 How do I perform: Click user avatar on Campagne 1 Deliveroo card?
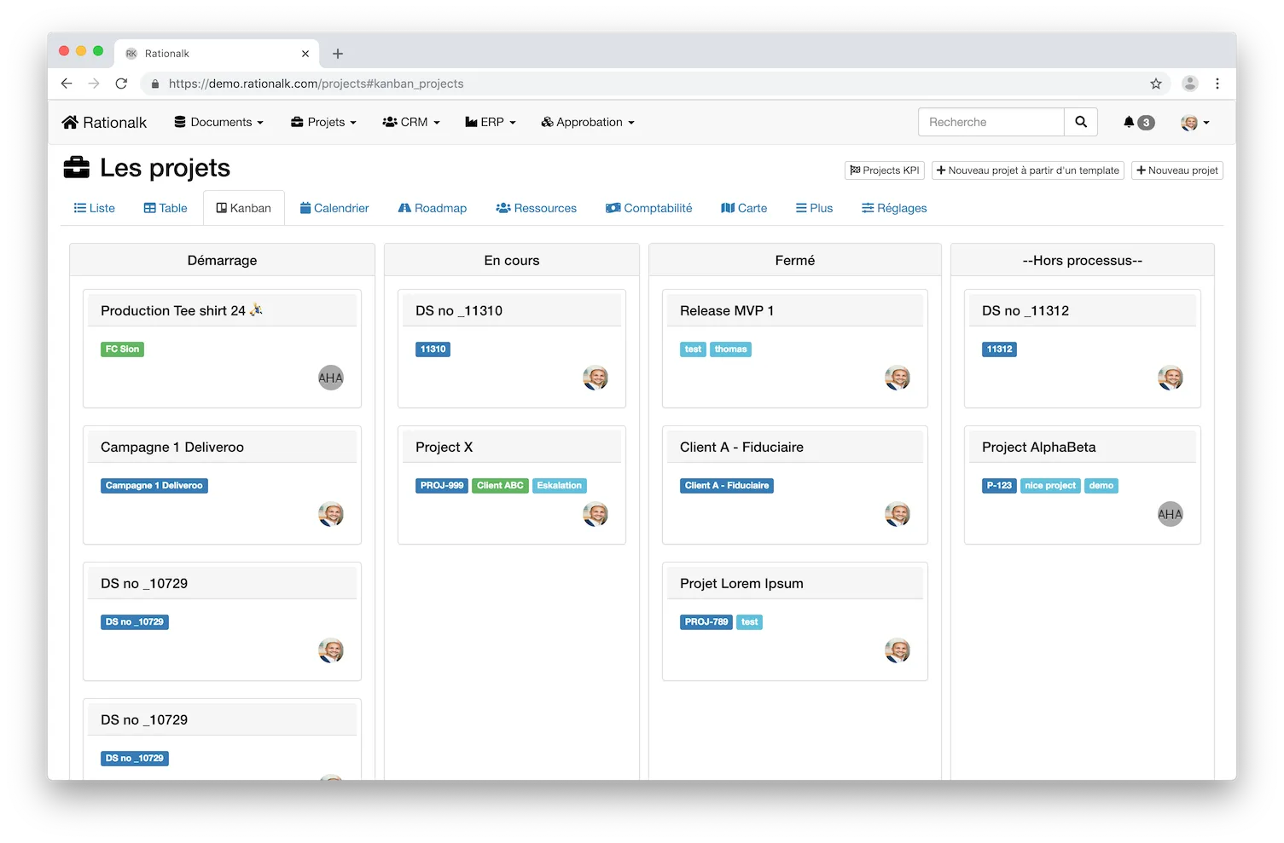tap(331, 514)
